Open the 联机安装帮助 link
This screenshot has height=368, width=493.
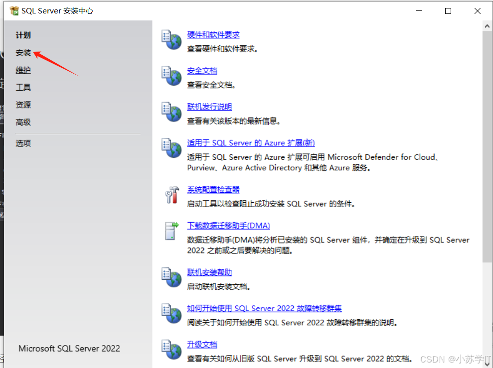click(209, 272)
